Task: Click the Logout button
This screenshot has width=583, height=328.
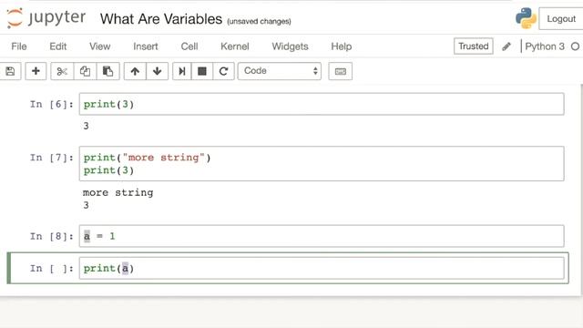Action: pyautogui.click(x=561, y=18)
